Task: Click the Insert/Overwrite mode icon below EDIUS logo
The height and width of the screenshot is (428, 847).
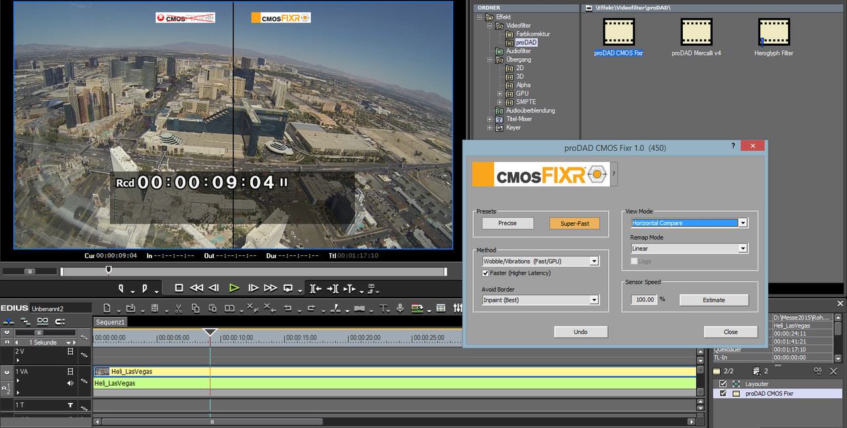Action: pos(9,321)
